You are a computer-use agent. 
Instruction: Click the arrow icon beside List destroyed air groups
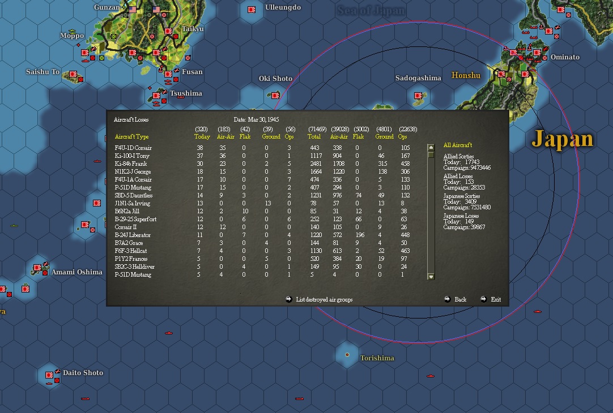(x=289, y=299)
